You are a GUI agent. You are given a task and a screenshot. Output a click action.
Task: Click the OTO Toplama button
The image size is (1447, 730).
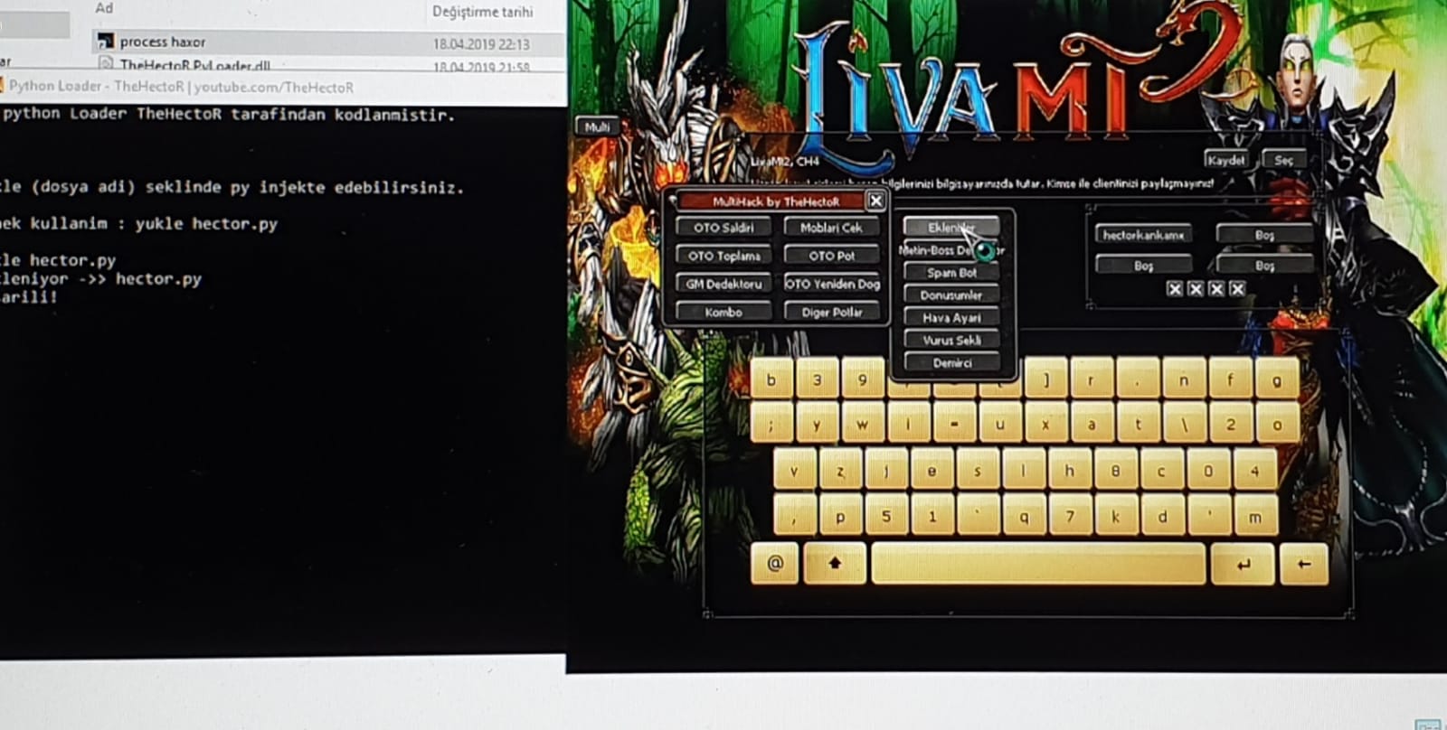pos(723,256)
